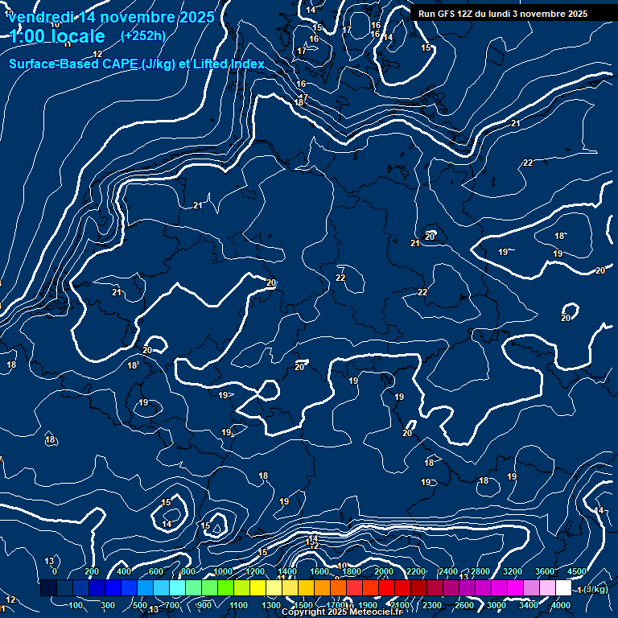Viewport: 618px width, 618px height.
Task: Click the '(J/kg)' unit label beside legend
Action: tap(595, 589)
